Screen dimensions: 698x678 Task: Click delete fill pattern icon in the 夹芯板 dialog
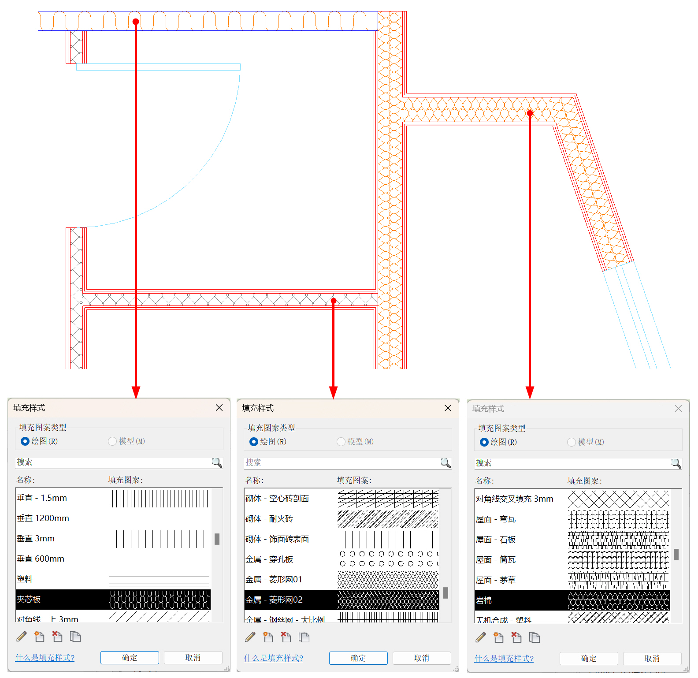(57, 637)
